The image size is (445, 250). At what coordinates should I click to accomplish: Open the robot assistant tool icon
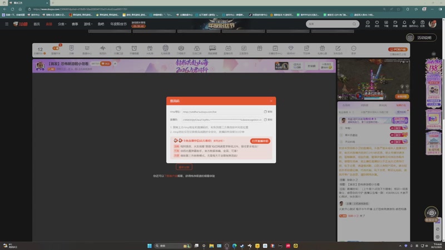[165, 48]
